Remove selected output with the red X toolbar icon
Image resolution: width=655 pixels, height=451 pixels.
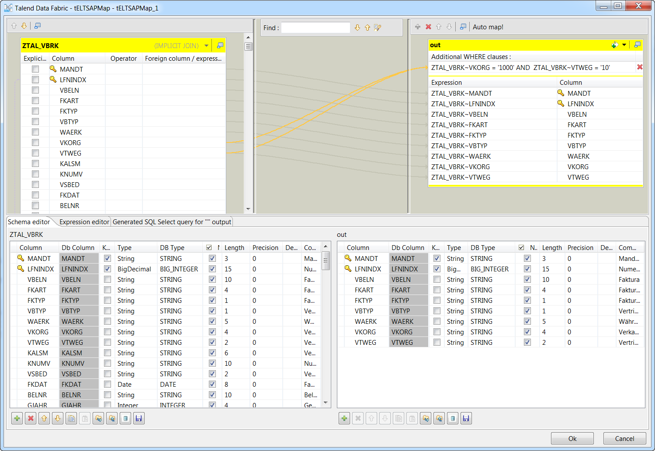point(428,27)
